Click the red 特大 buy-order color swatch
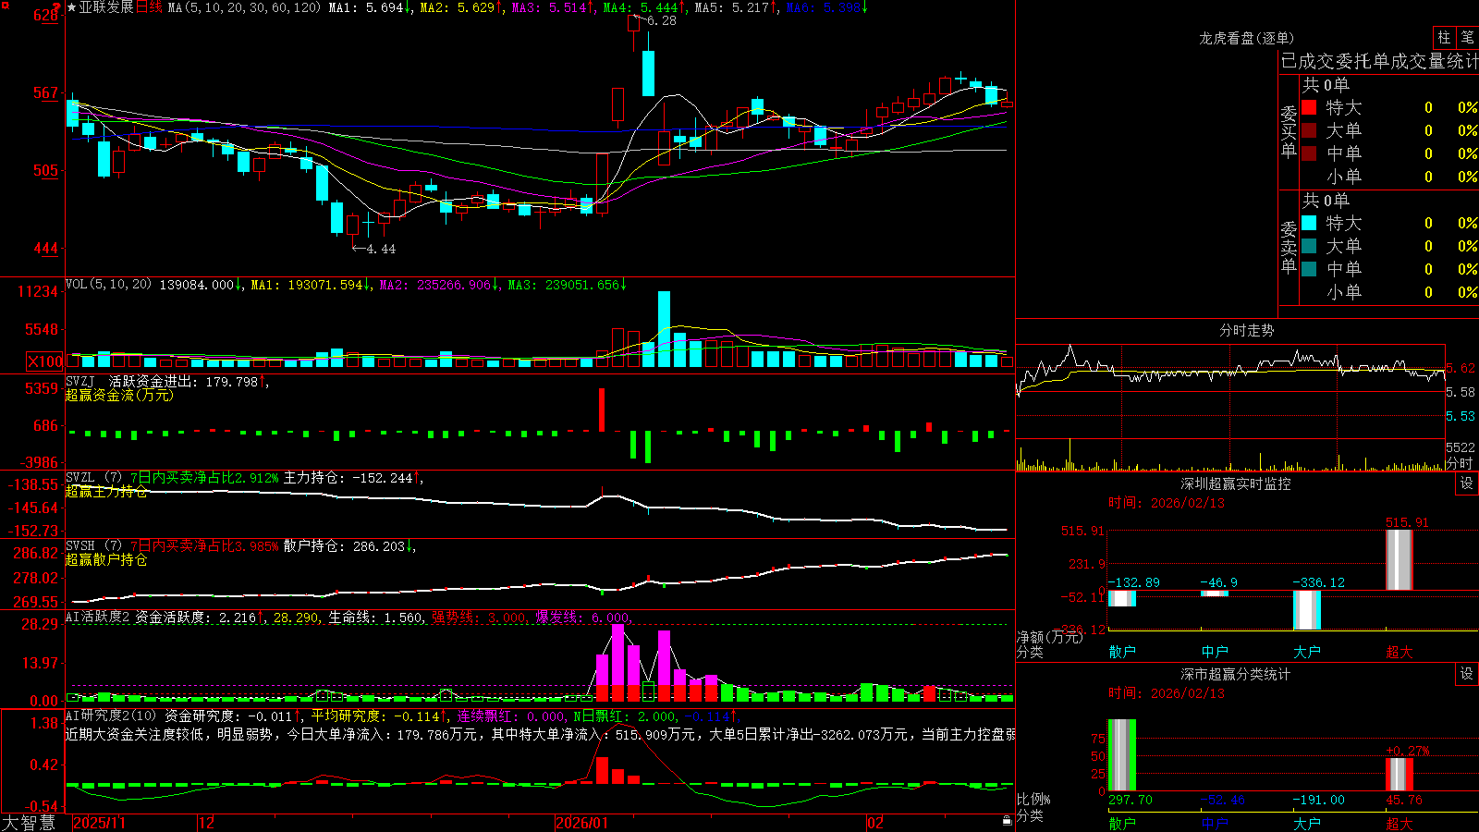This screenshot has height=832, width=1479. coord(1309,107)
